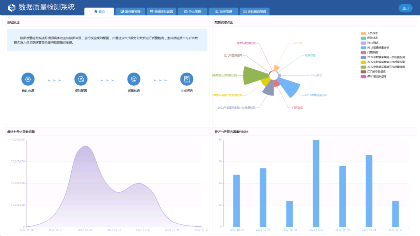Screen dimensions: 420x236
Task: Click the 生成报告 document icon
Action: 187,79
